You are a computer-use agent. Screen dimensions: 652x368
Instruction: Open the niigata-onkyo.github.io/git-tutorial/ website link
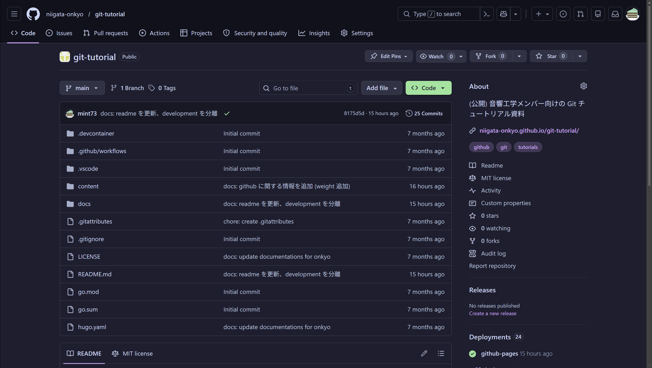[529, 131]
